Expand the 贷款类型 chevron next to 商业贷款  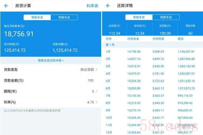point(96,69)
